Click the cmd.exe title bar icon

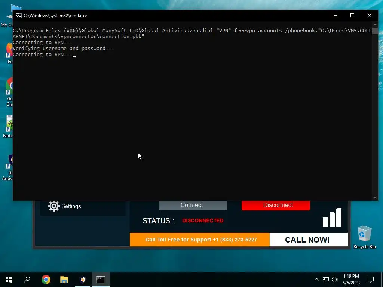(19, 16)
